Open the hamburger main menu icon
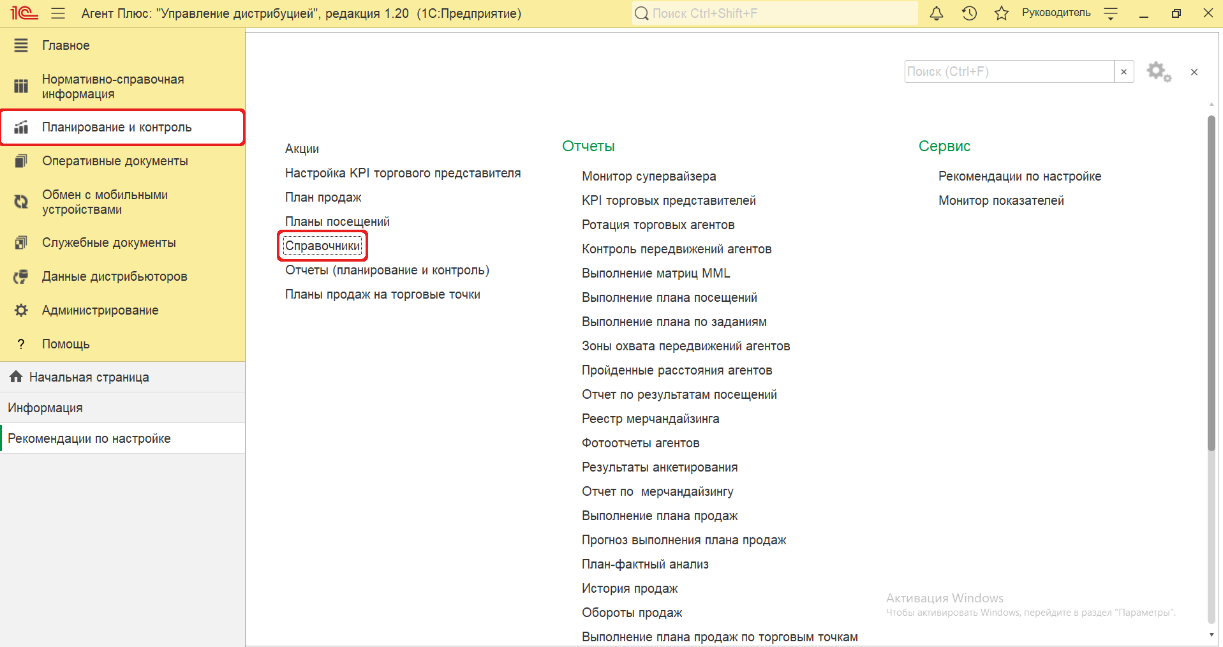Image resolution: width=1223 pixels, height=647 pixels. [x=58, y=13]
